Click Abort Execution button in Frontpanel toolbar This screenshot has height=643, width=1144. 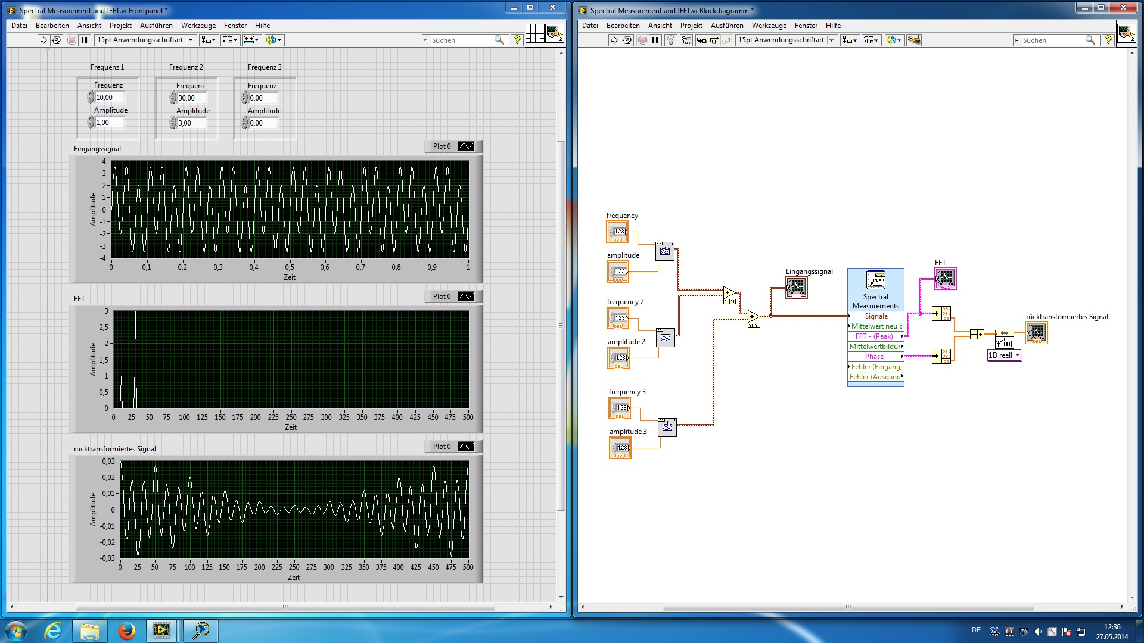(71, 40)
